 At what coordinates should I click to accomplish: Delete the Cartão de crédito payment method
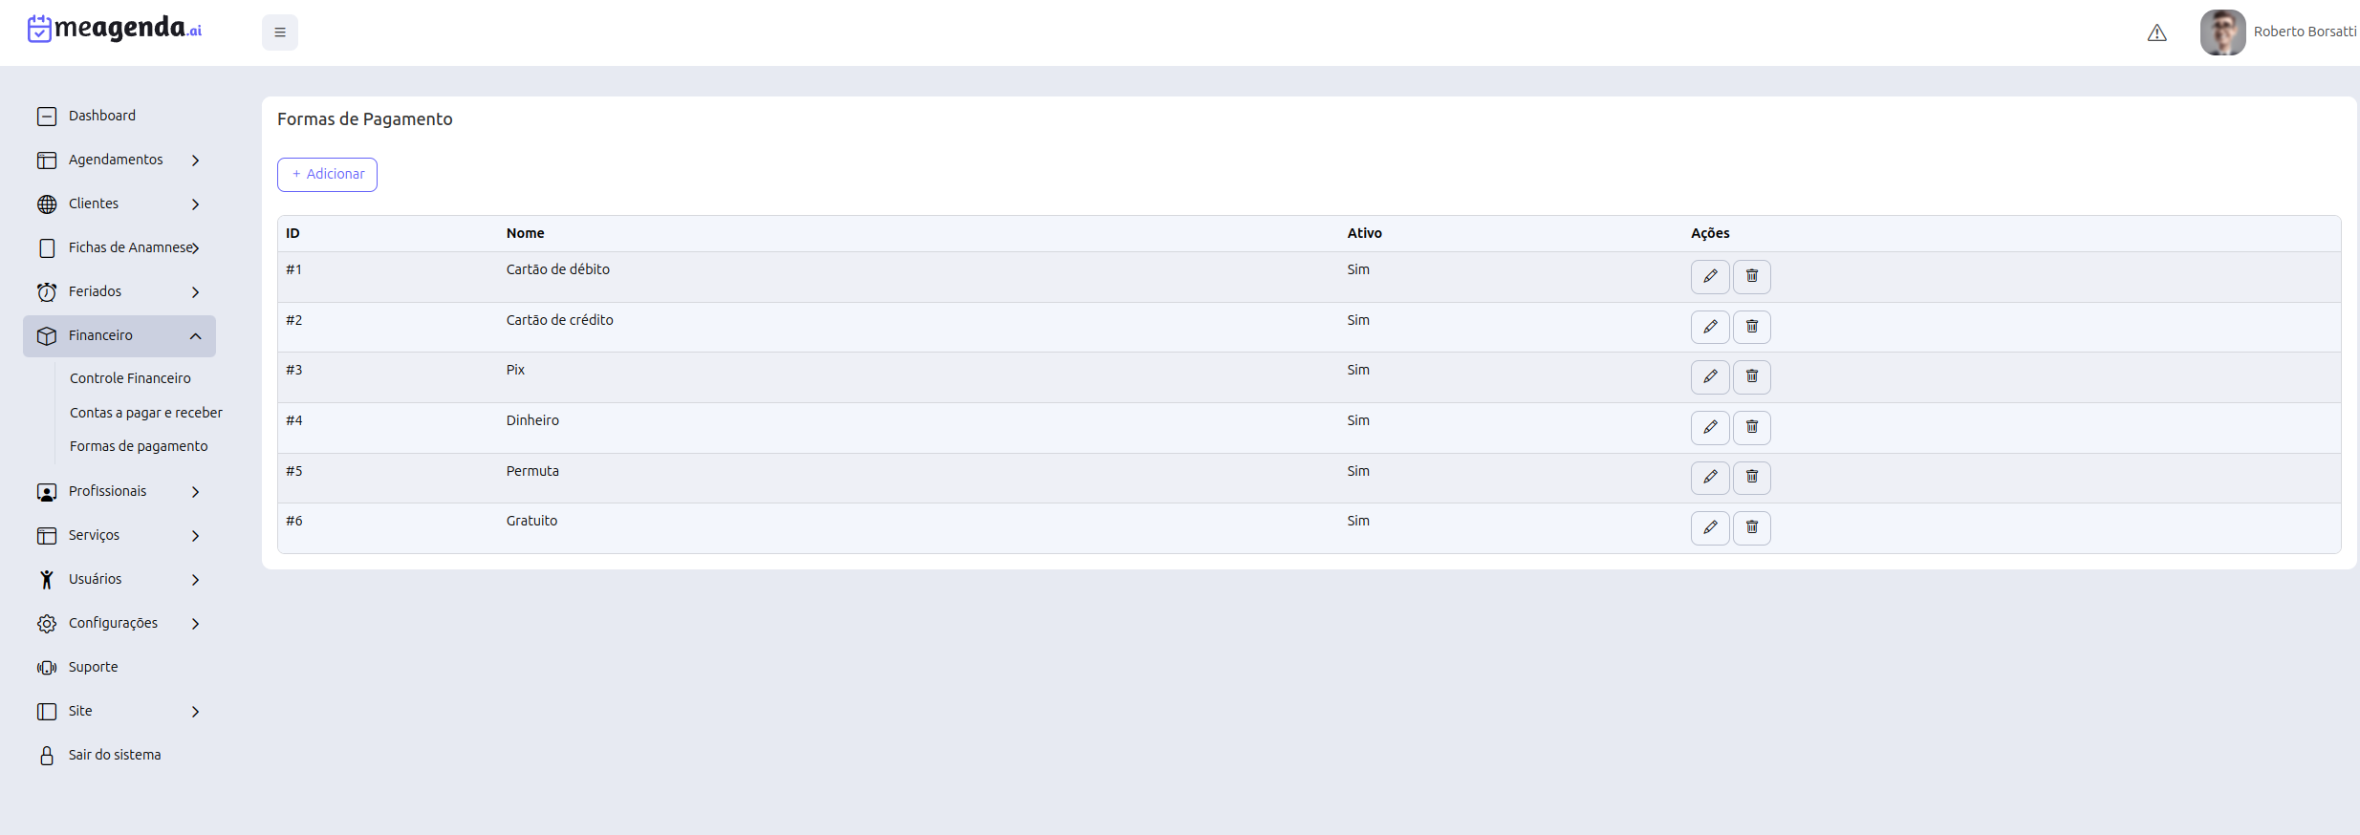point(1752,327)
